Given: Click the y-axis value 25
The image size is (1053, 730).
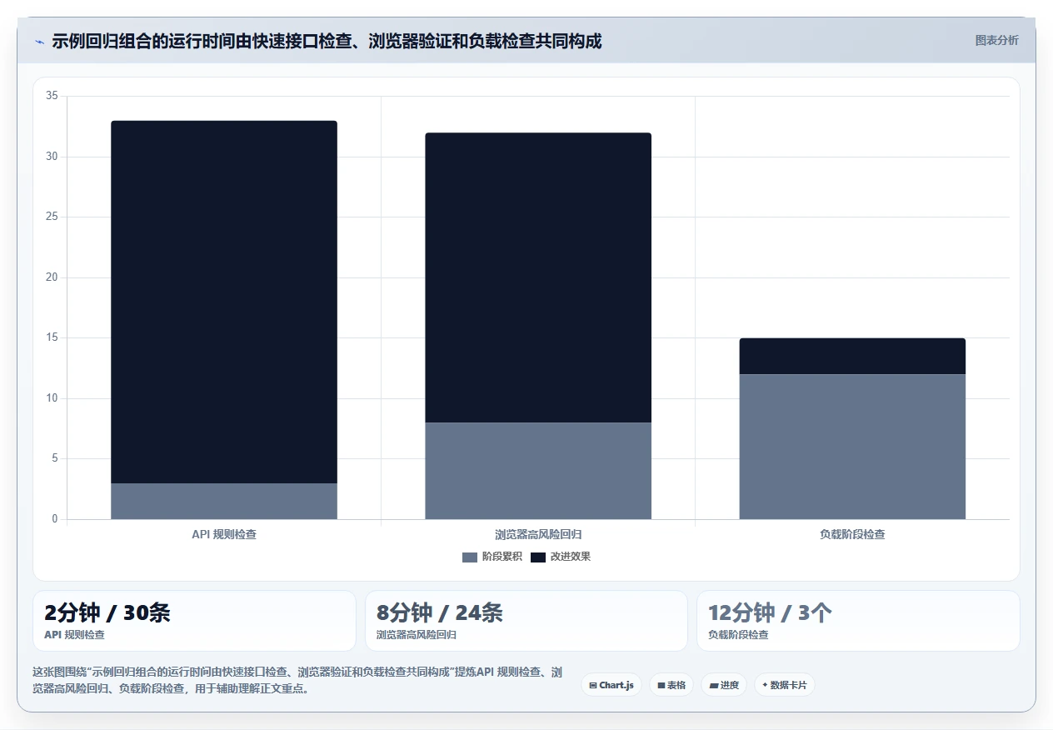Looking at the screenshot, I should coord(52,217).
